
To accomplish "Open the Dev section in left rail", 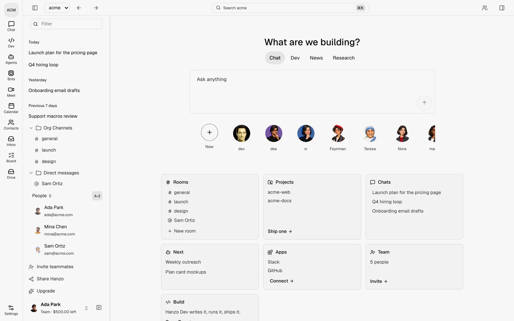I will point(11,43).
